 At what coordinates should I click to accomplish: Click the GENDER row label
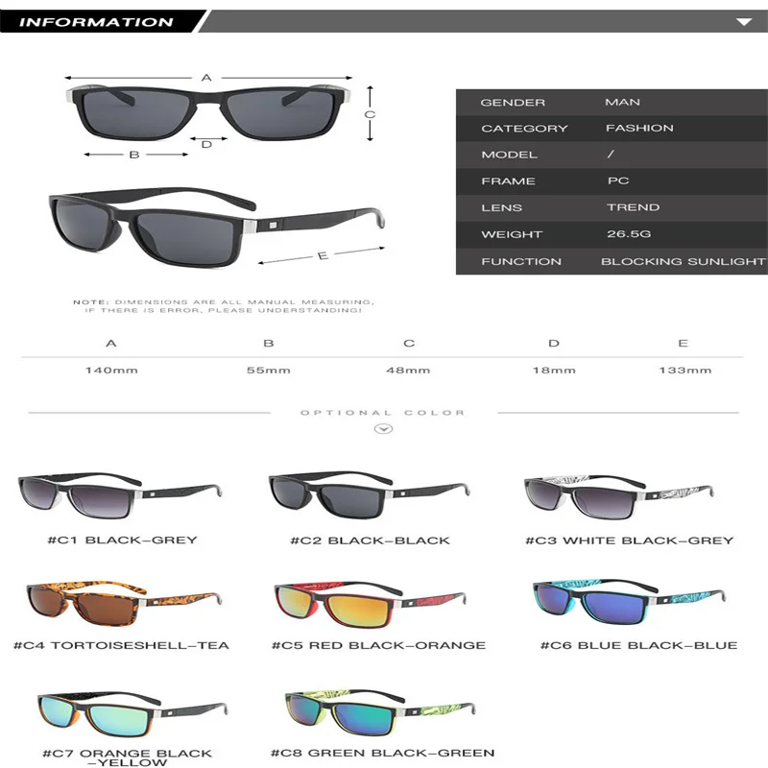tap(513, 103)
